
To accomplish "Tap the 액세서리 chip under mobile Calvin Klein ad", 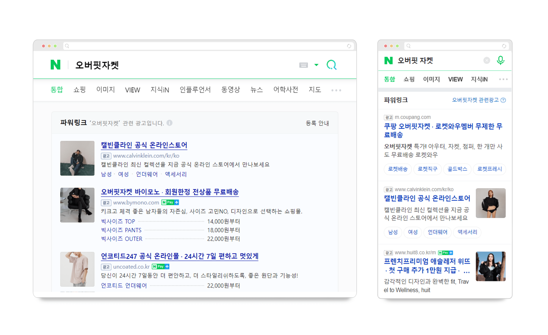I will (467, 232).
